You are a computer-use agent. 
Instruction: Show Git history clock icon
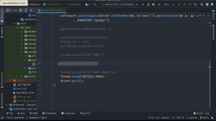coord(190,4)
